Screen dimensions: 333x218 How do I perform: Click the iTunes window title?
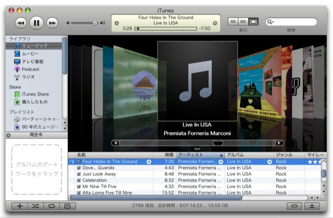pos(165,10)
